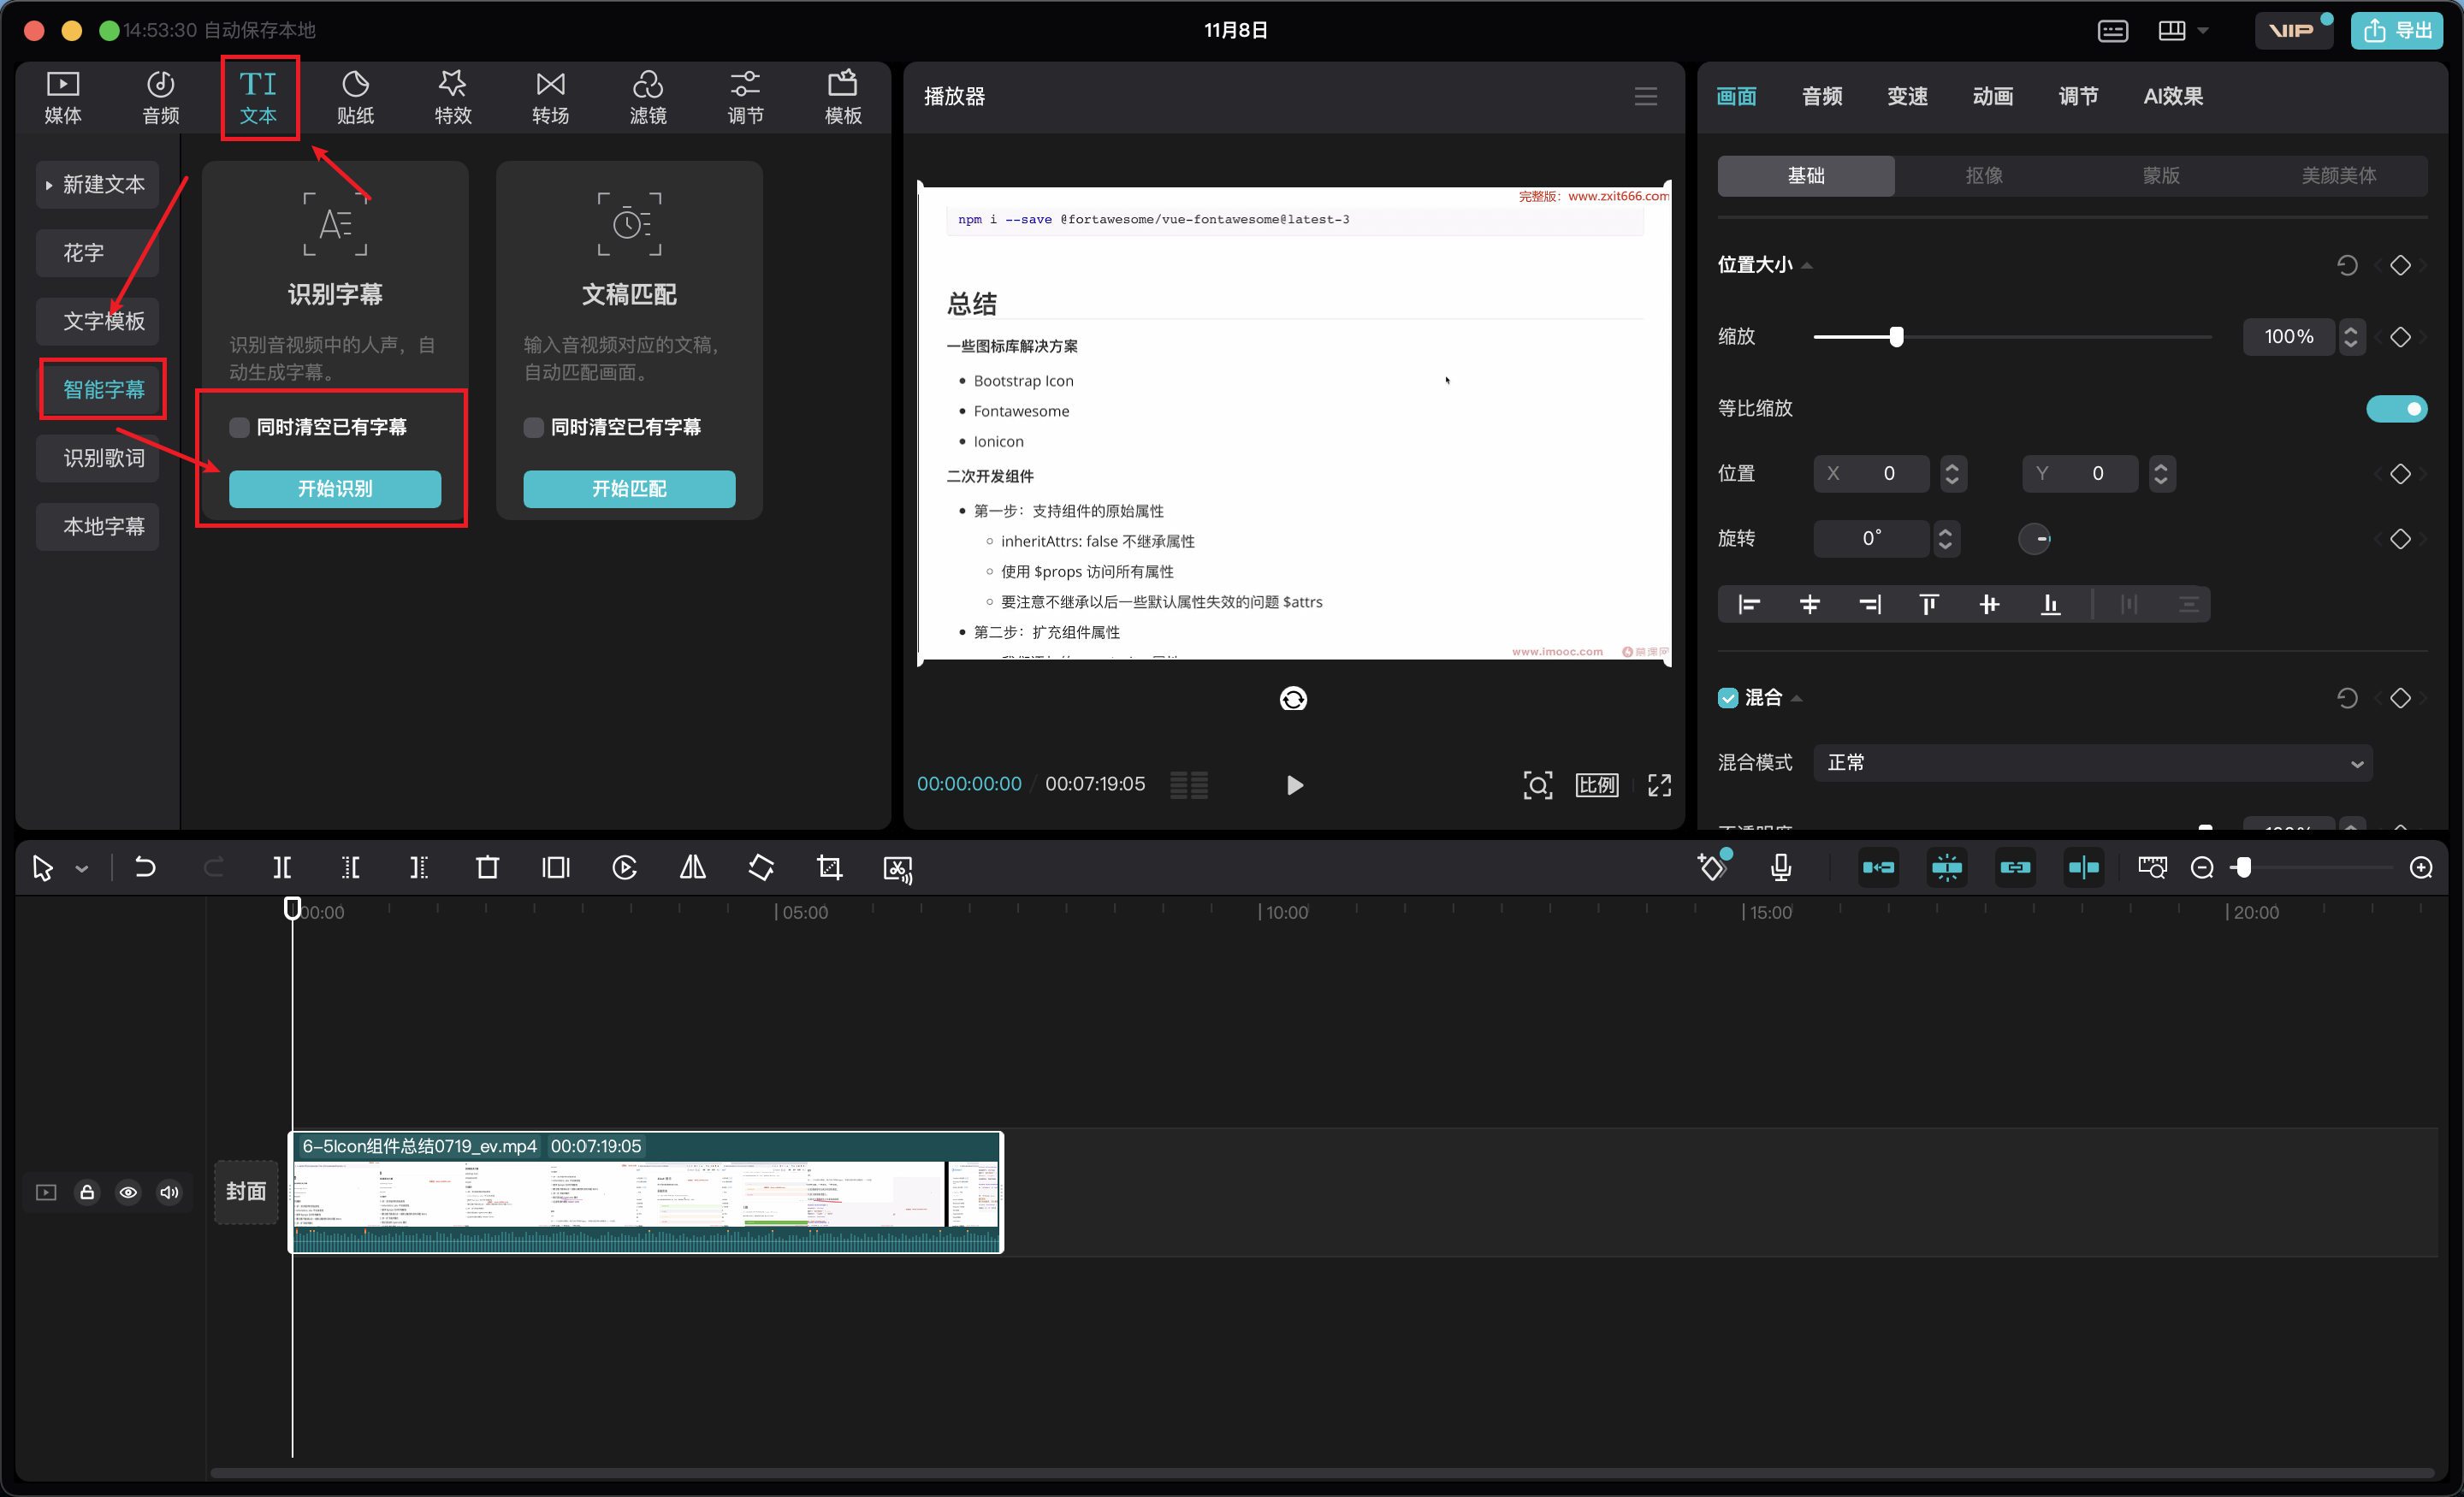Switch to the 变速 tab
The image size is (2464, 1497).
pyautogui.click(x=1907, y=96)
